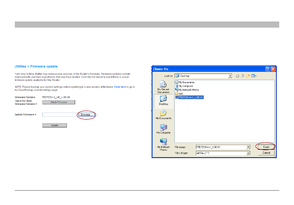Viewport: 294px width, 205px height.
Task: Select My Network Places in places sidebar
Action: tap(163, 144)
